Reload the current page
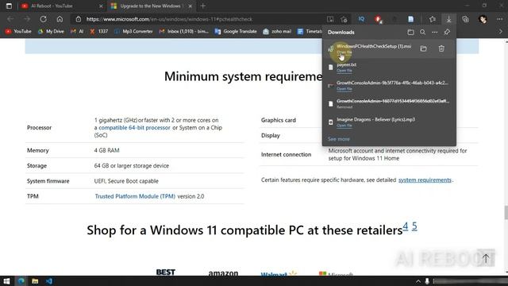The height and width of the screenshot is (286, 508). click(x=43, y=19)
